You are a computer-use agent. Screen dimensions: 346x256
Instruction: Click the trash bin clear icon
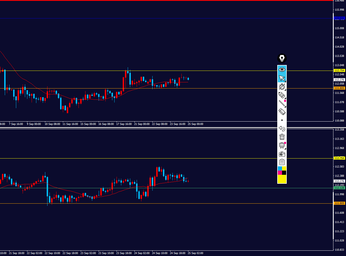click(282, 137)
